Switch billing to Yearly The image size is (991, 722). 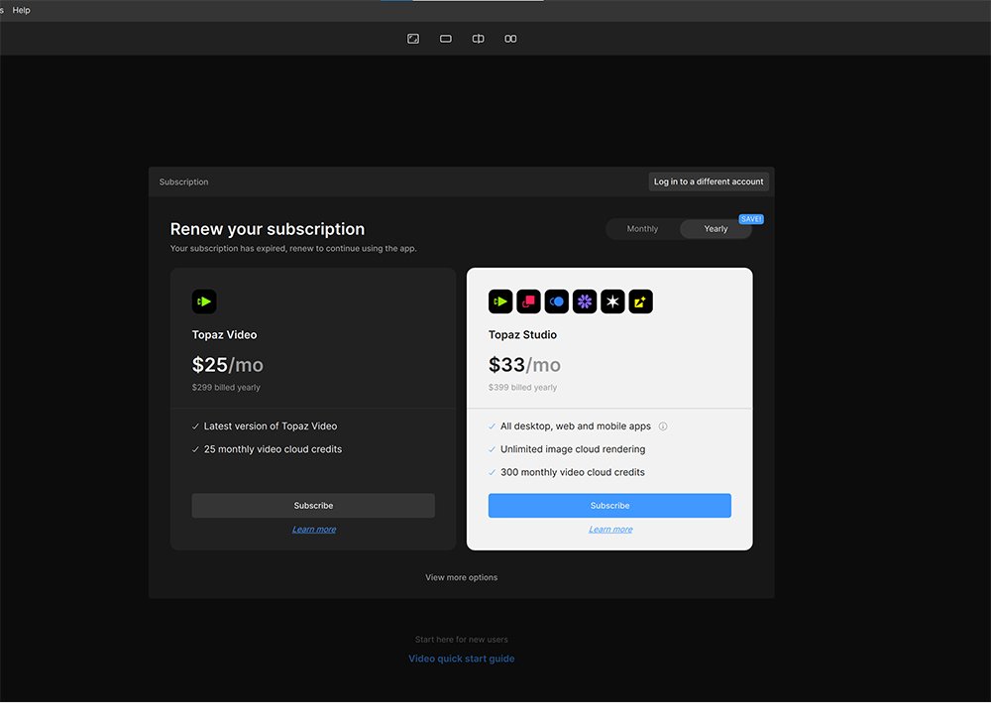click(716, 229)
